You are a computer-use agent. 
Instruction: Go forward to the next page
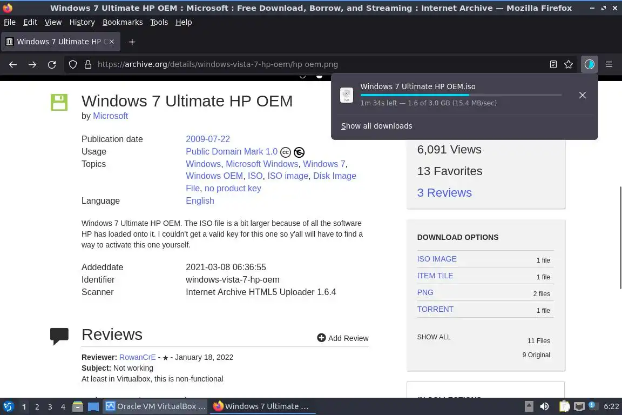pyautogui.click(x=32, y=64)
